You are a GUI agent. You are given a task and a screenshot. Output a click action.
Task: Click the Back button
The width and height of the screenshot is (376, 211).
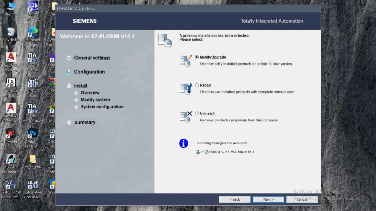point(234,199)
